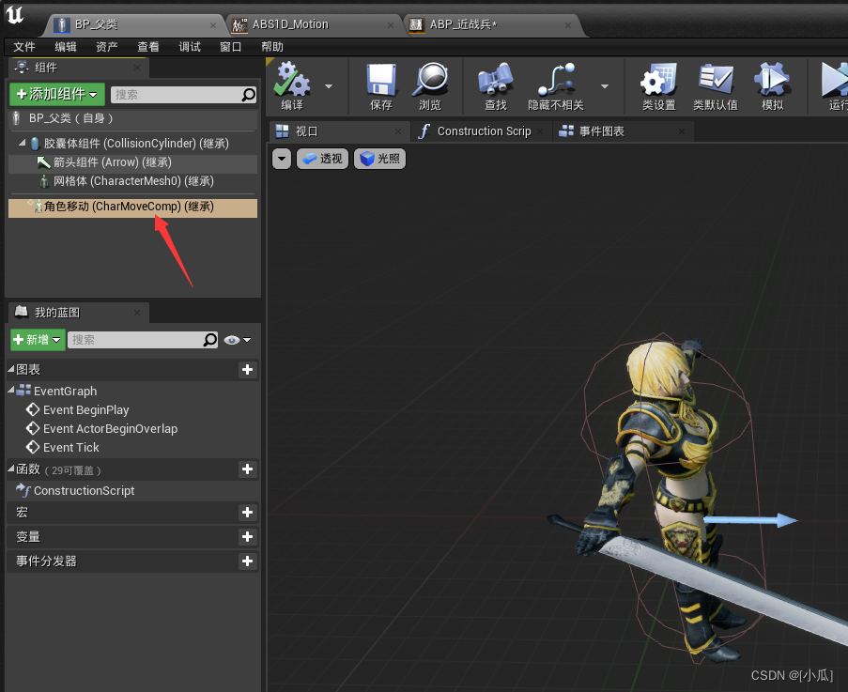Select the CharMoveComp character movement component

133,208
